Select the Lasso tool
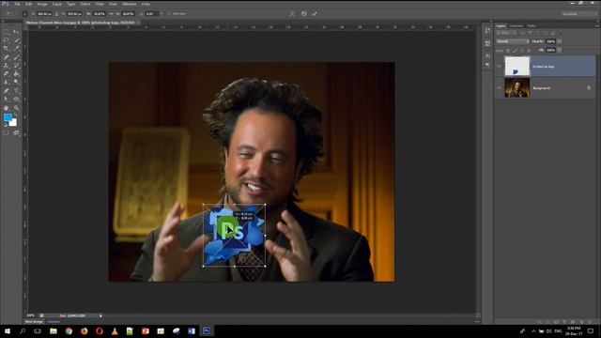The height and width of the screenshot is (338, 601). (x=7, y=40)
